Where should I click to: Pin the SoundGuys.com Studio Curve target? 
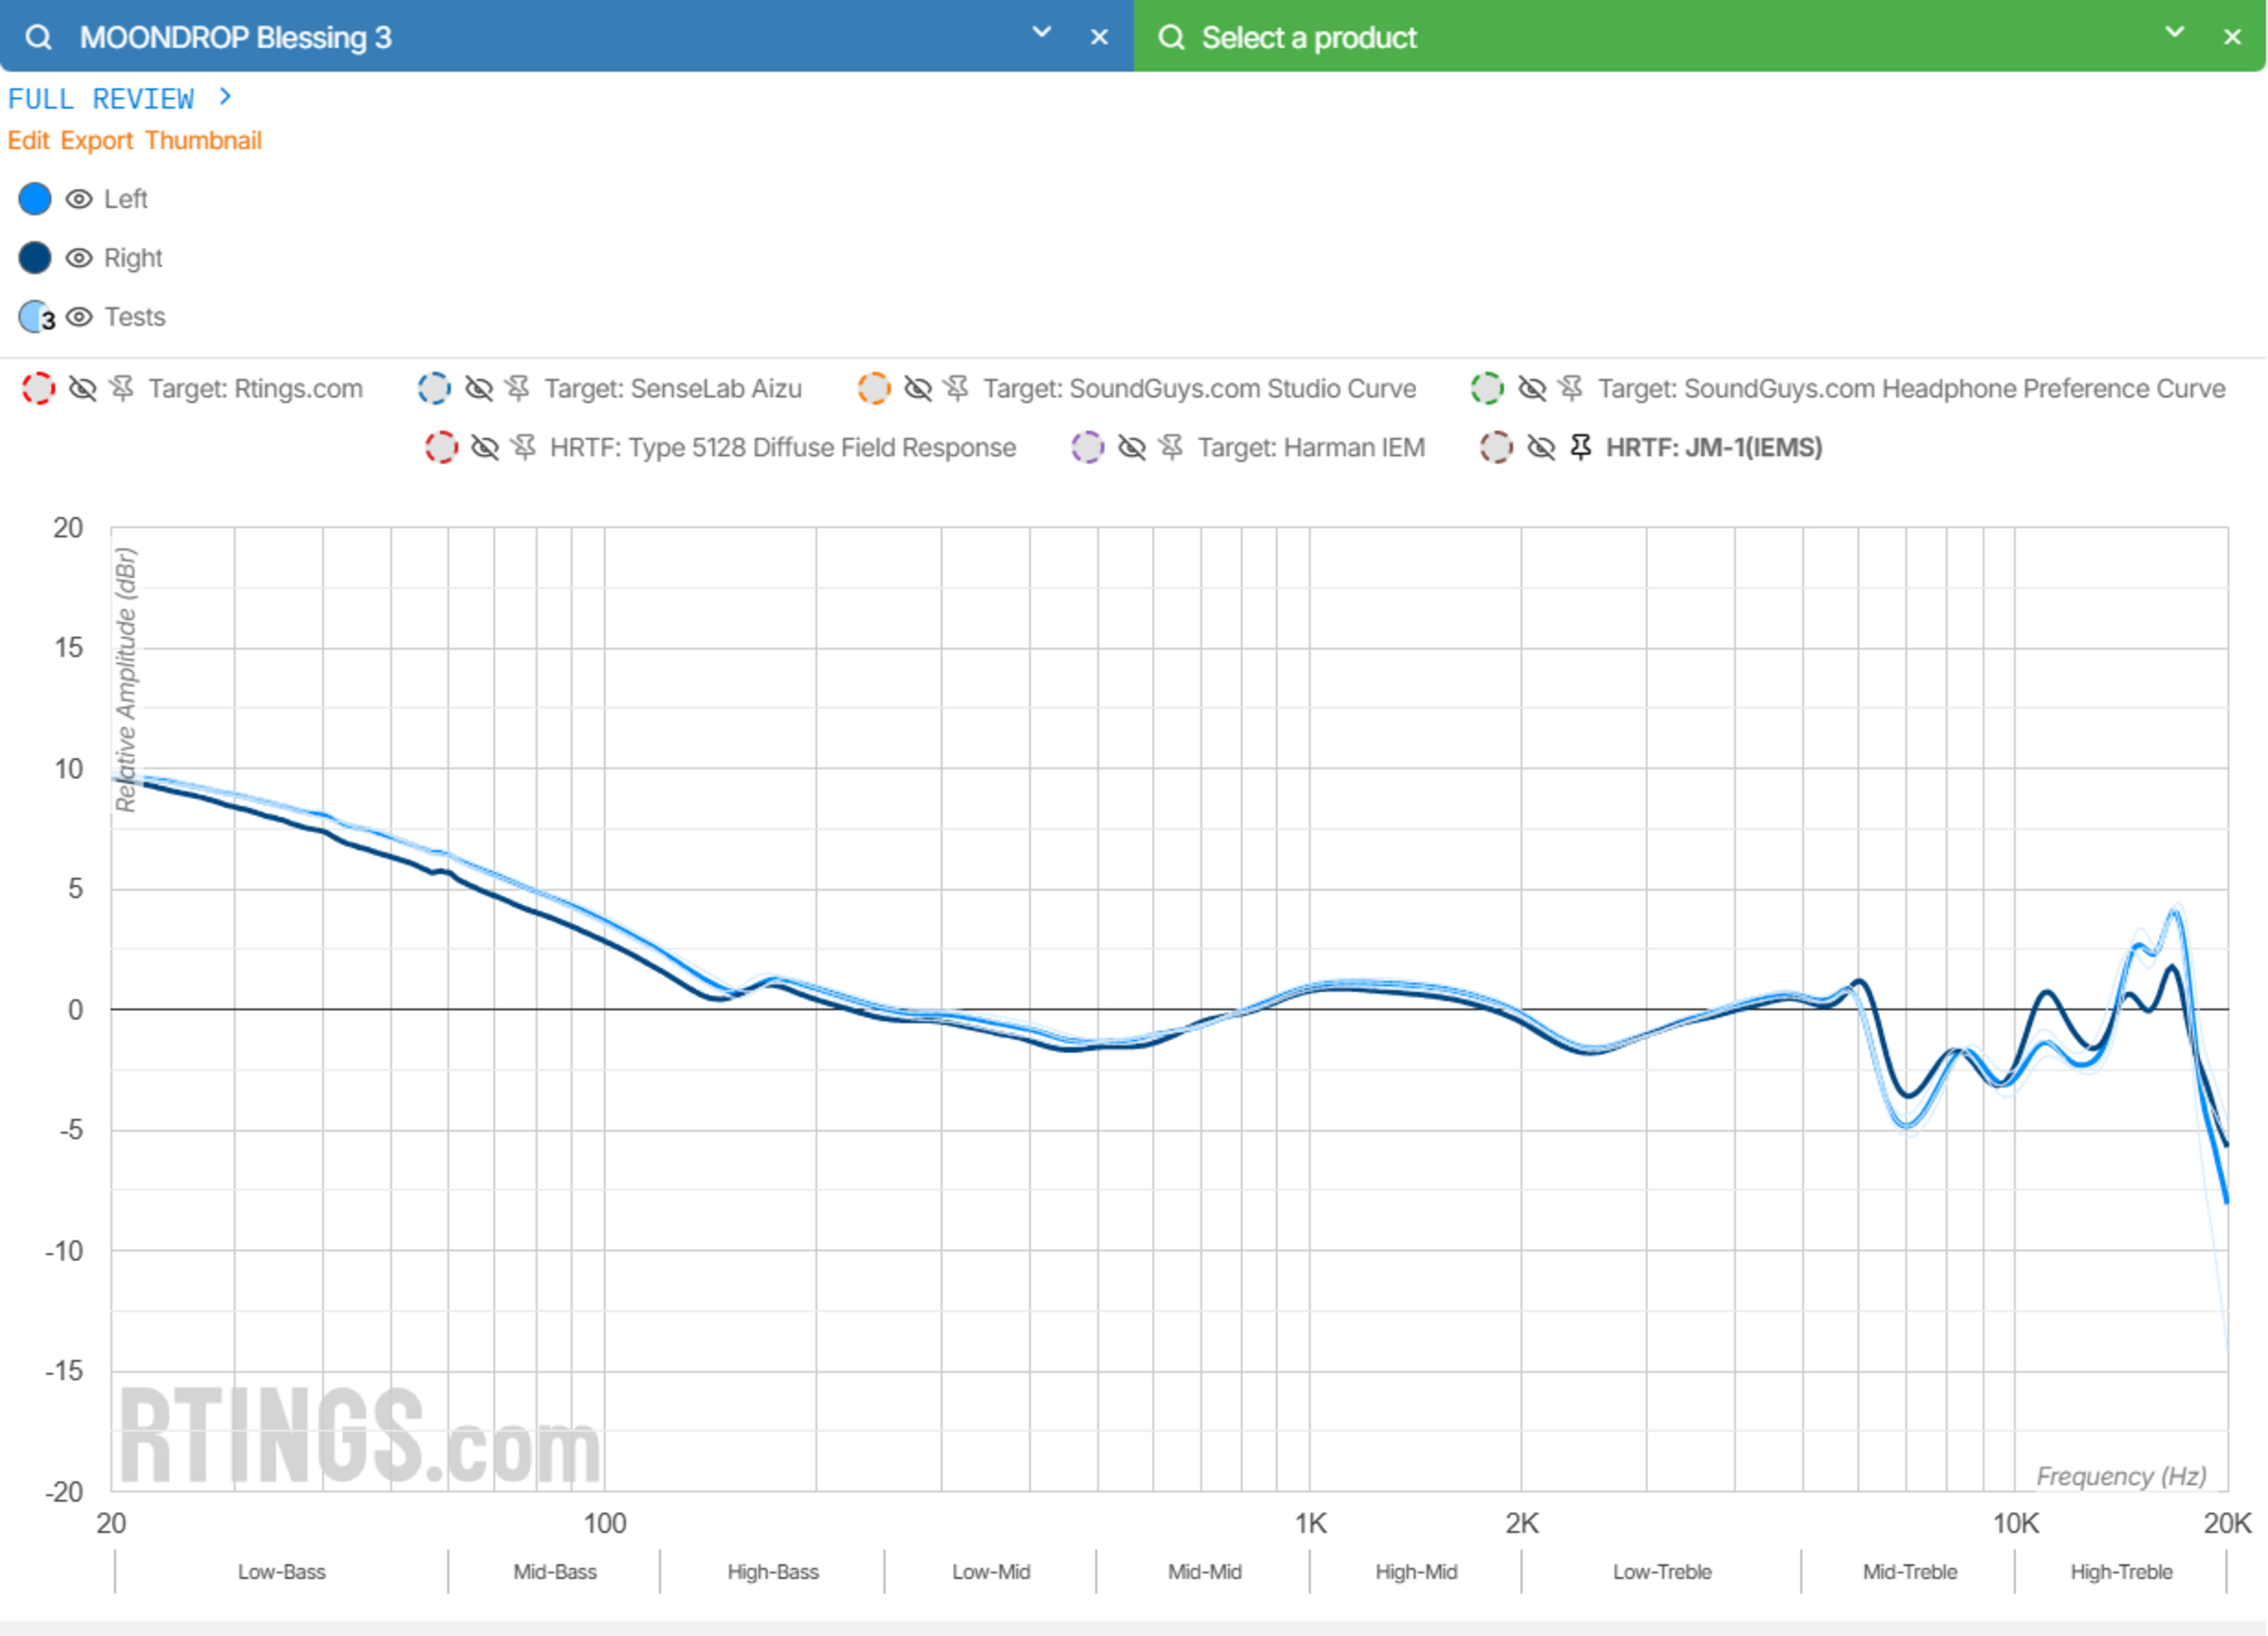[x=956, y=388]
